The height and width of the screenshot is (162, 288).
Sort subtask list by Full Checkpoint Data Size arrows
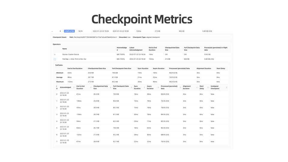(x=131, y=87)
